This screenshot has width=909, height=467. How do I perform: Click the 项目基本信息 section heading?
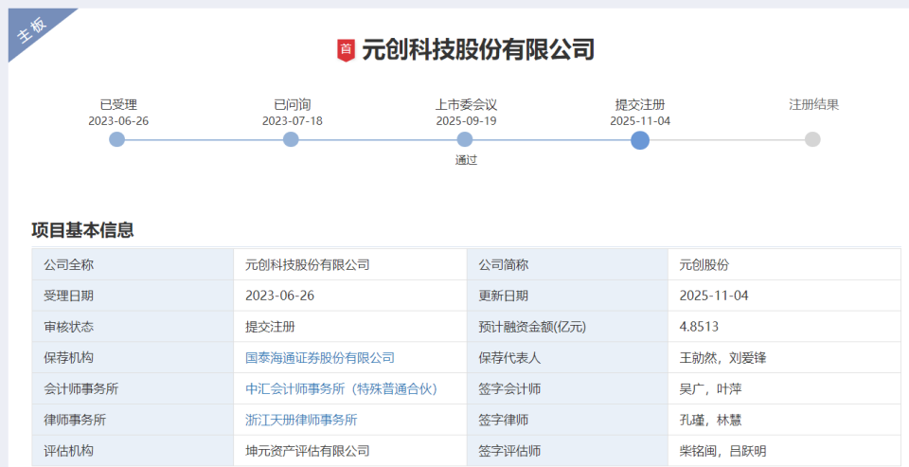pos(83,230)
